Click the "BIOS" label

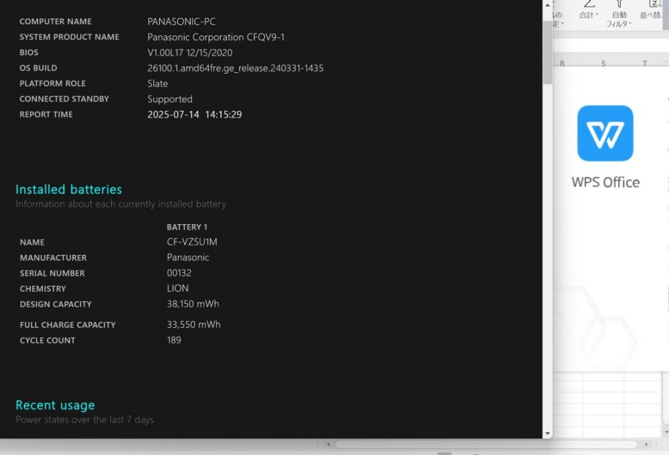29,52
